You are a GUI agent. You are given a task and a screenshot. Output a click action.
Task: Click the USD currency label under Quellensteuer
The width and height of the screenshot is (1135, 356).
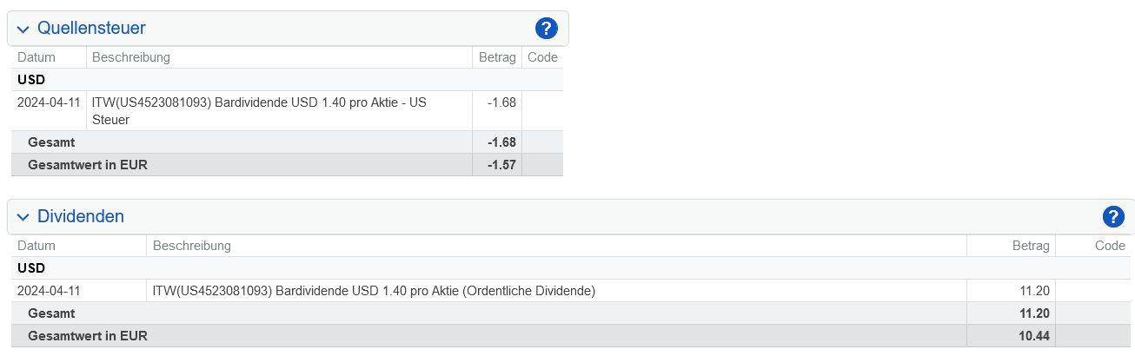point(31,80)
